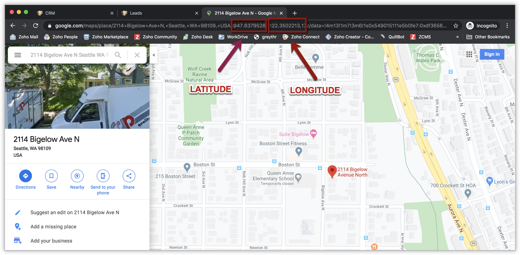Click the Sign in button
520x255 pixels.
[492, 54]
